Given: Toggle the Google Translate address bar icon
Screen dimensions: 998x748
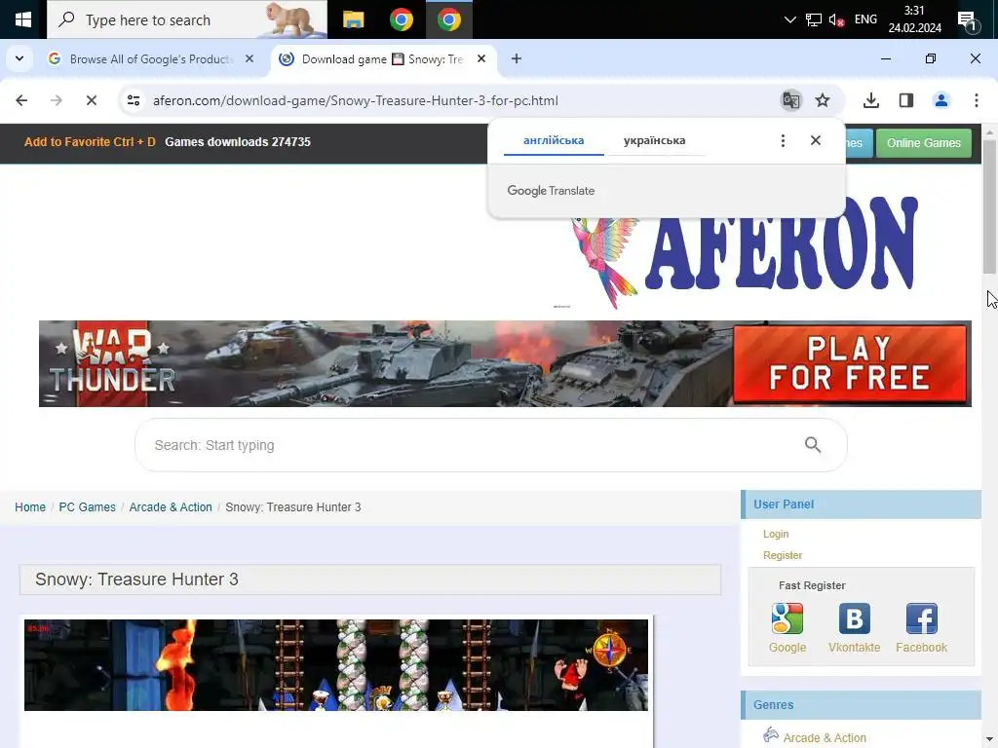Looking at the screenshot, I should tap(790, 100).
